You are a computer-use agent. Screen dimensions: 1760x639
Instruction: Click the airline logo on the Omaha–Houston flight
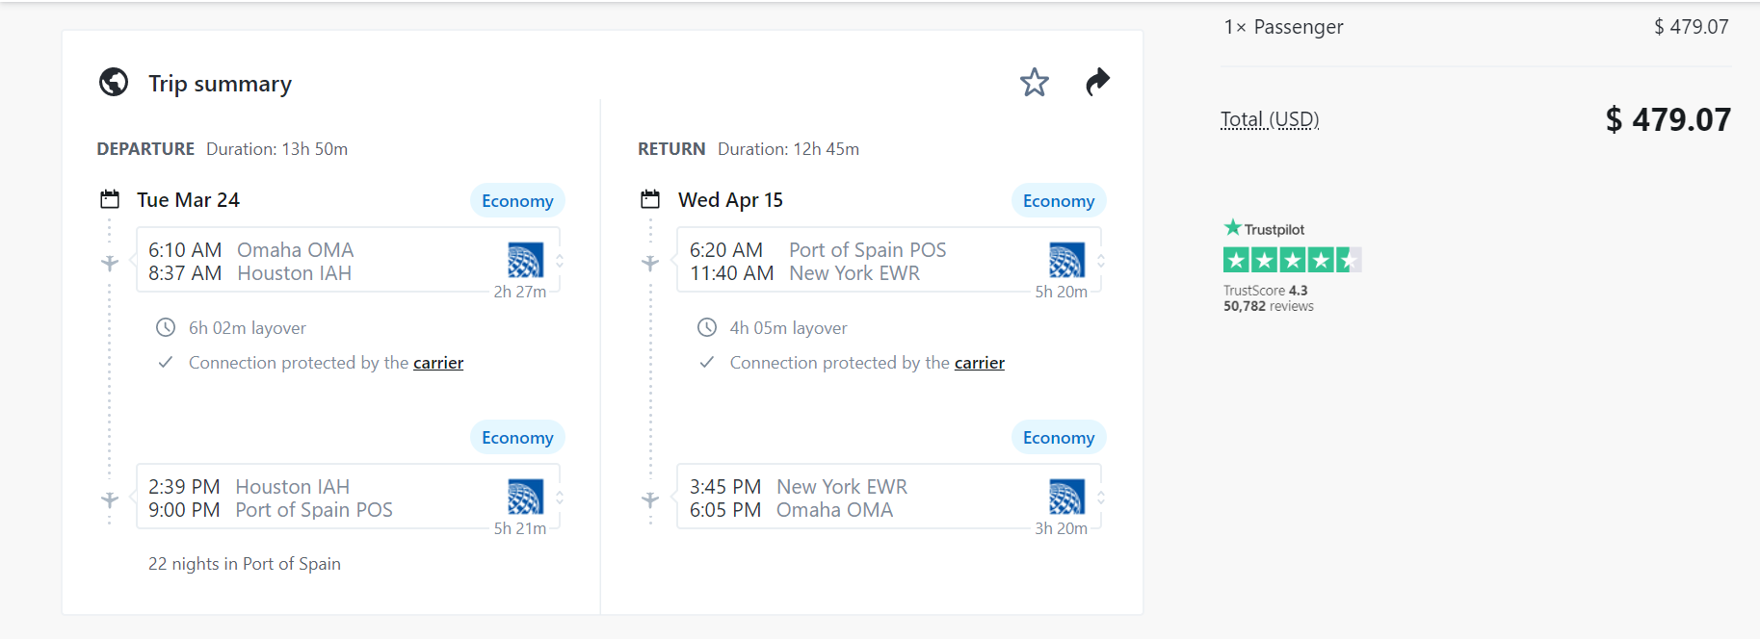tap(525, 260)
